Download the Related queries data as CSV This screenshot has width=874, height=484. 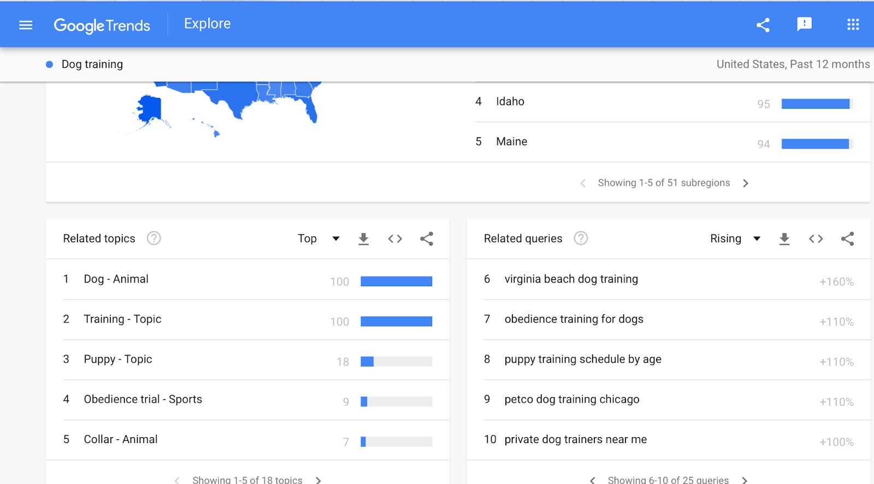784,239
